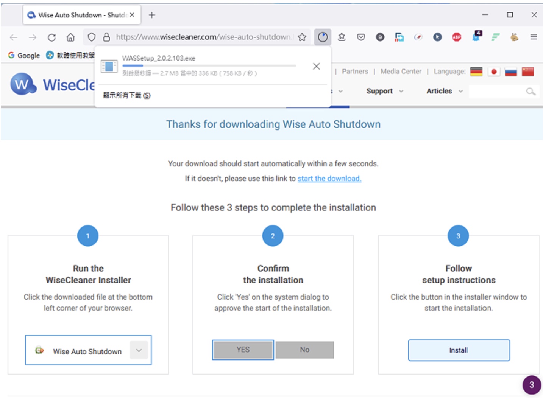Viewport: 543px width, 398px height.
Task: Click 'Follow these 3 steps' heading text
Action: coord(273,208)
